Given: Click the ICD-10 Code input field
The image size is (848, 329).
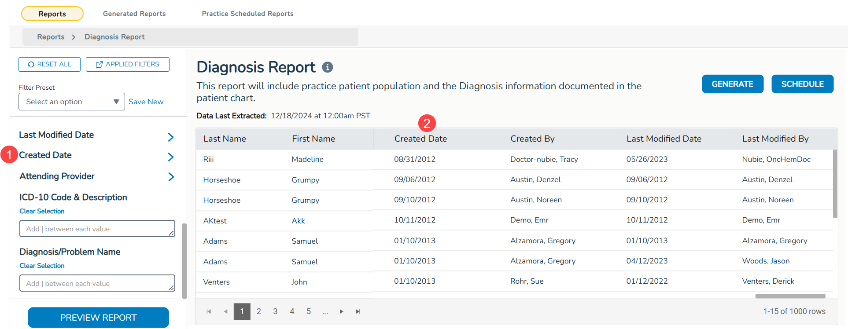Looking at the screenshot, I should click(x=97, y=229).
